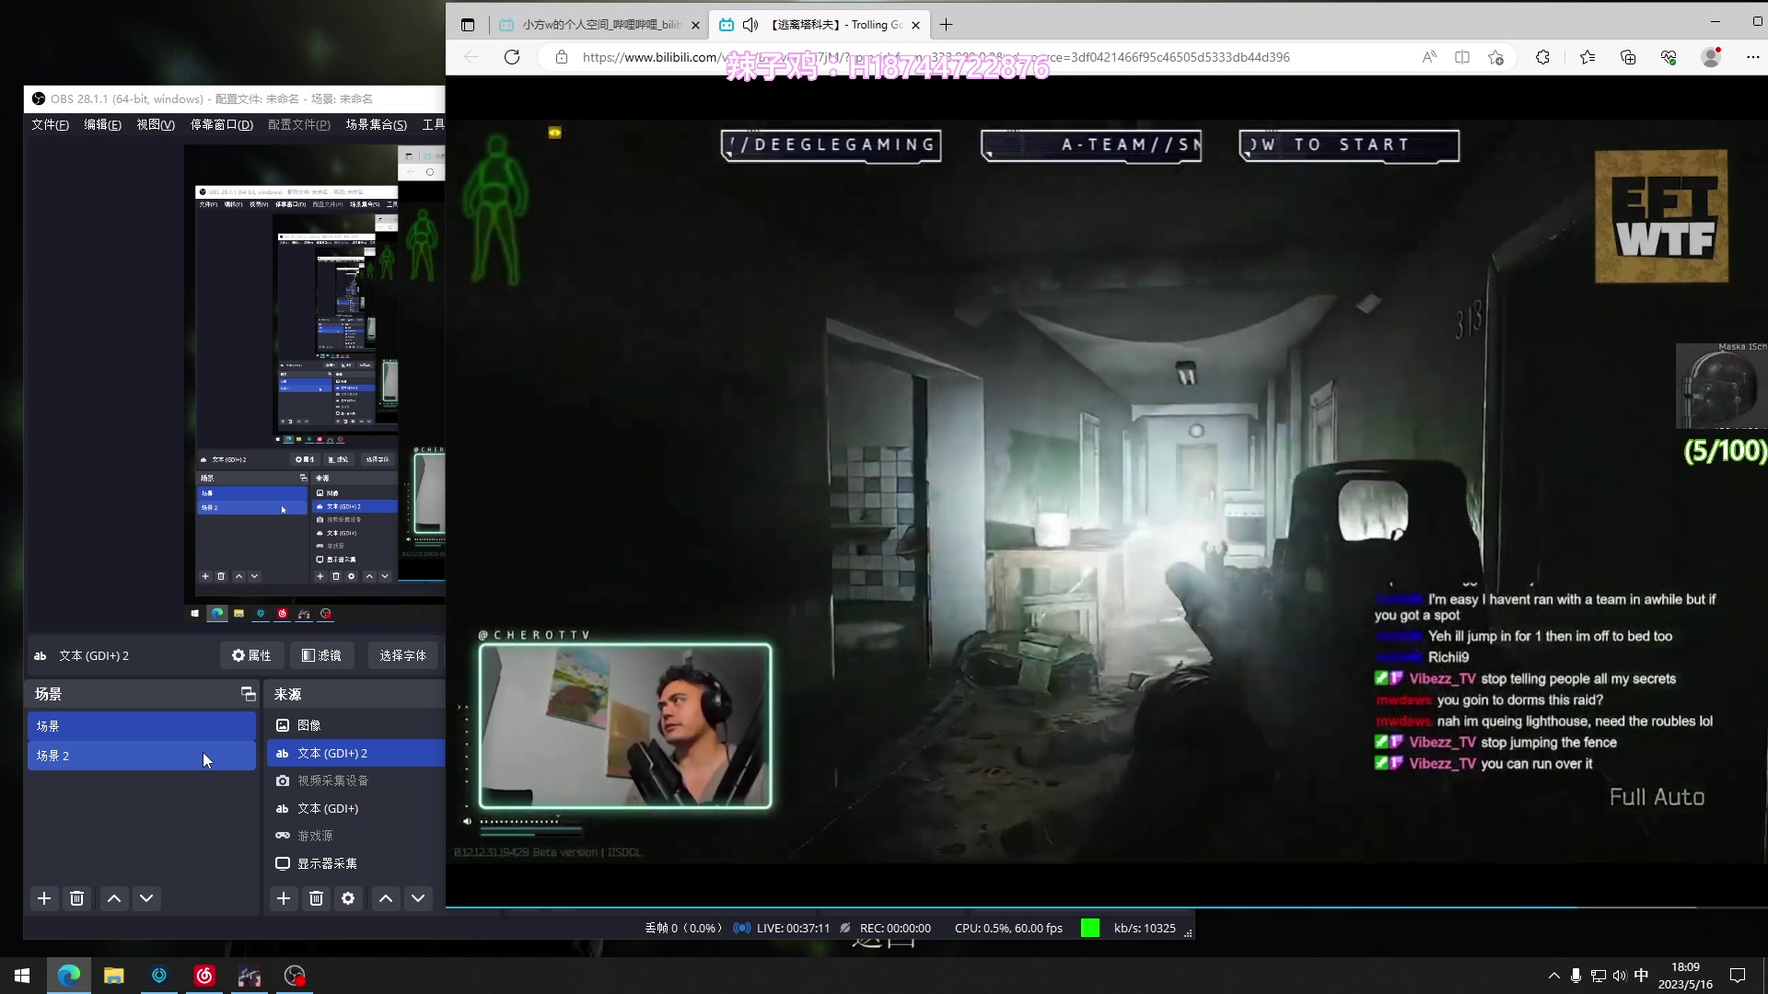Open source properties gear in Sources toolbar
Image resolution: width=1768 pixels, height=994 pixels.
(348, 898)
